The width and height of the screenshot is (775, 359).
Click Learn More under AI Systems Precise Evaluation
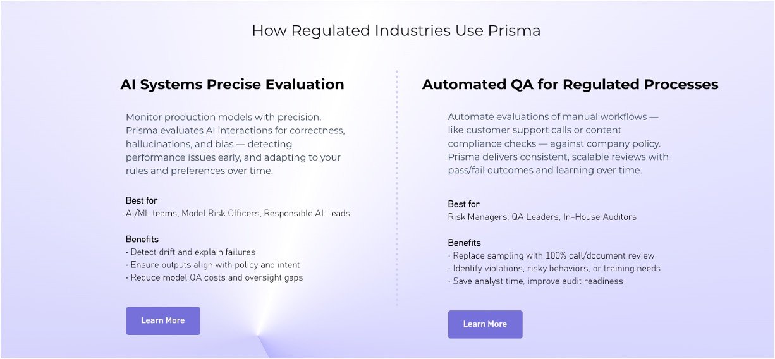pyautogui.click(x=162, y=320)
